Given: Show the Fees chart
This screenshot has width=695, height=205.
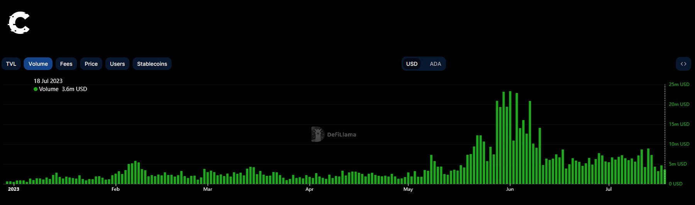Looking at the screenshot, I should (x=66, y=64).
